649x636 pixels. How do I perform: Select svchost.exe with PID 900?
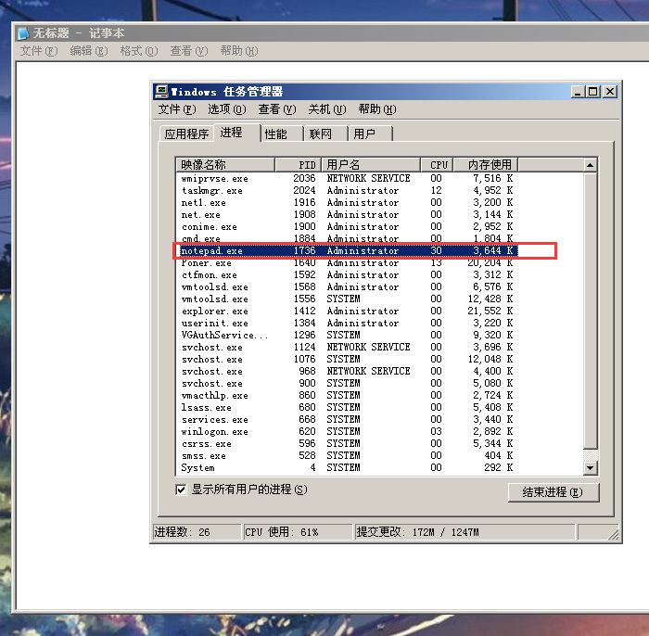[348, 383]
